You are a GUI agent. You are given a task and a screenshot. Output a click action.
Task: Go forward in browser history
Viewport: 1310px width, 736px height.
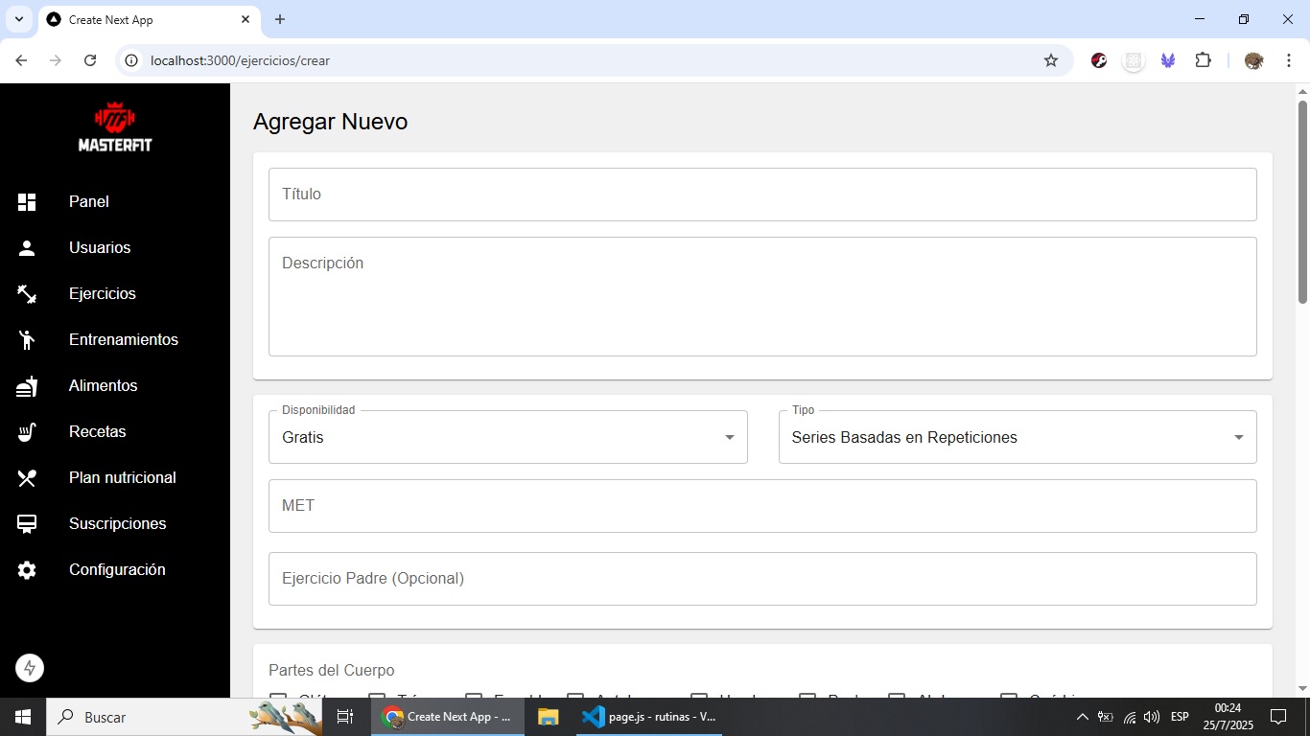coord(56,60)
